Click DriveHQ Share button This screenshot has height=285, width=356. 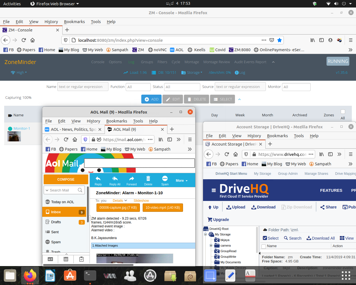328,207
